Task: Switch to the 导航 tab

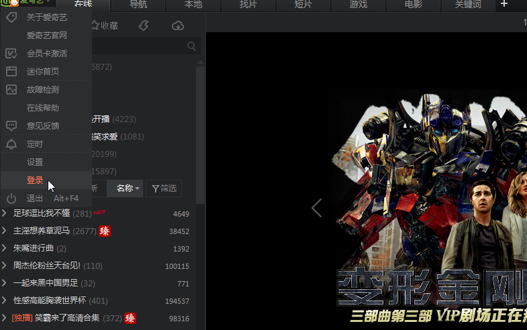Action: (138, 5)
